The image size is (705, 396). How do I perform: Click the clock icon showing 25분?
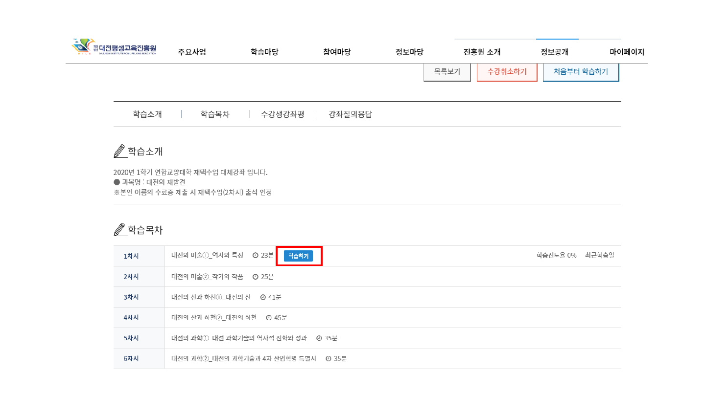(255, 277)
